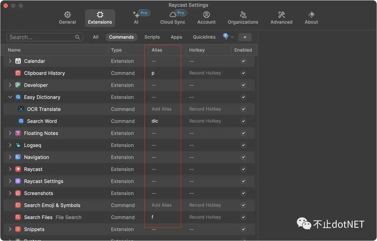Screen dimensions: 377x241
Task: Click the Screenshots extension icon
Action: (18, 193)
